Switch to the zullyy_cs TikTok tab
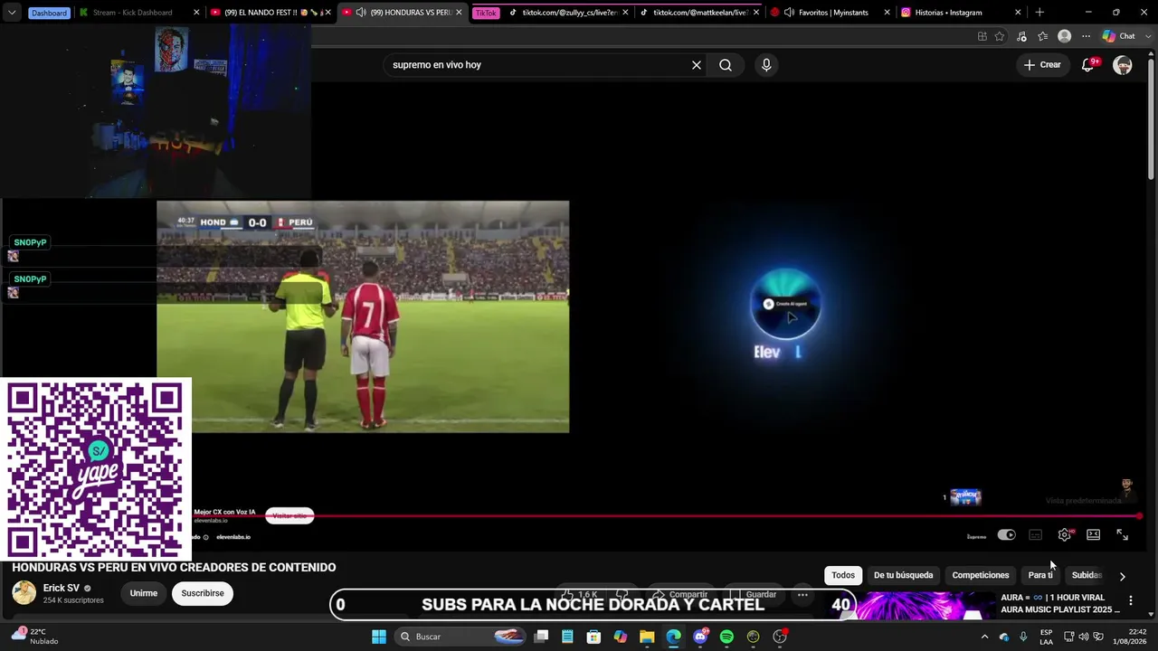1158x651 pixels. (568, 13)
